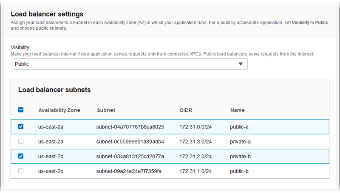Screen dimensions: 340x193
Task: Click the CIDR column header
Action: coord(185,110)
